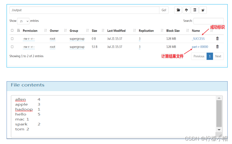The width and height of the screenshot is (232, 144).
Task: Click the Go! button
Action: click(x=164, y=10)
